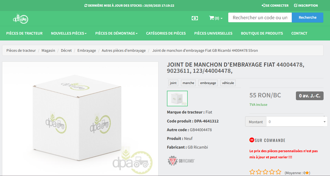Screen dimensions: 330x176
Task: Open the Embrayage breadcrumb link
Action: 87,50
